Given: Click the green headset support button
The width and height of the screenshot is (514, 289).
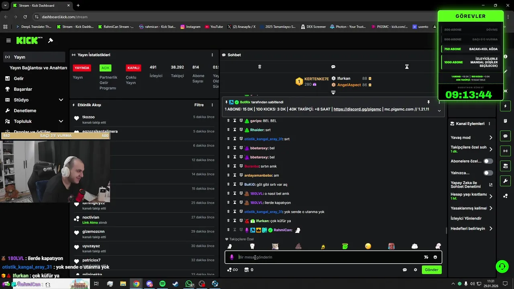Looking at the screenshot, I should click(502, 266).
